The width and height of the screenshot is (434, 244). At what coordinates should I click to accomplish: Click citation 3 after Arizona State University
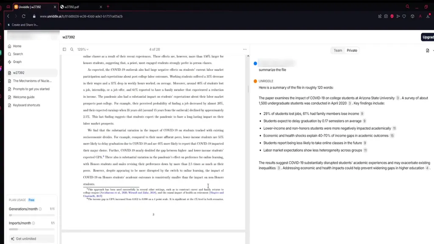tap(398, 98)
